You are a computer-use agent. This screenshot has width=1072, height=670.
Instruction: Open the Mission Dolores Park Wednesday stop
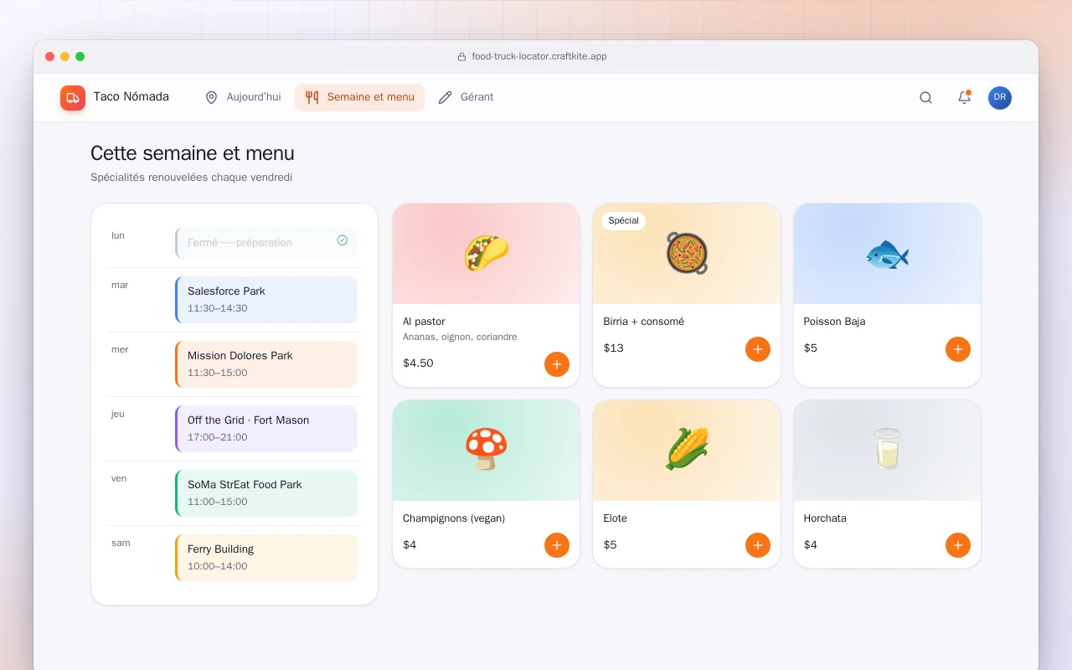pyautogui.click(x=266, y=364)
